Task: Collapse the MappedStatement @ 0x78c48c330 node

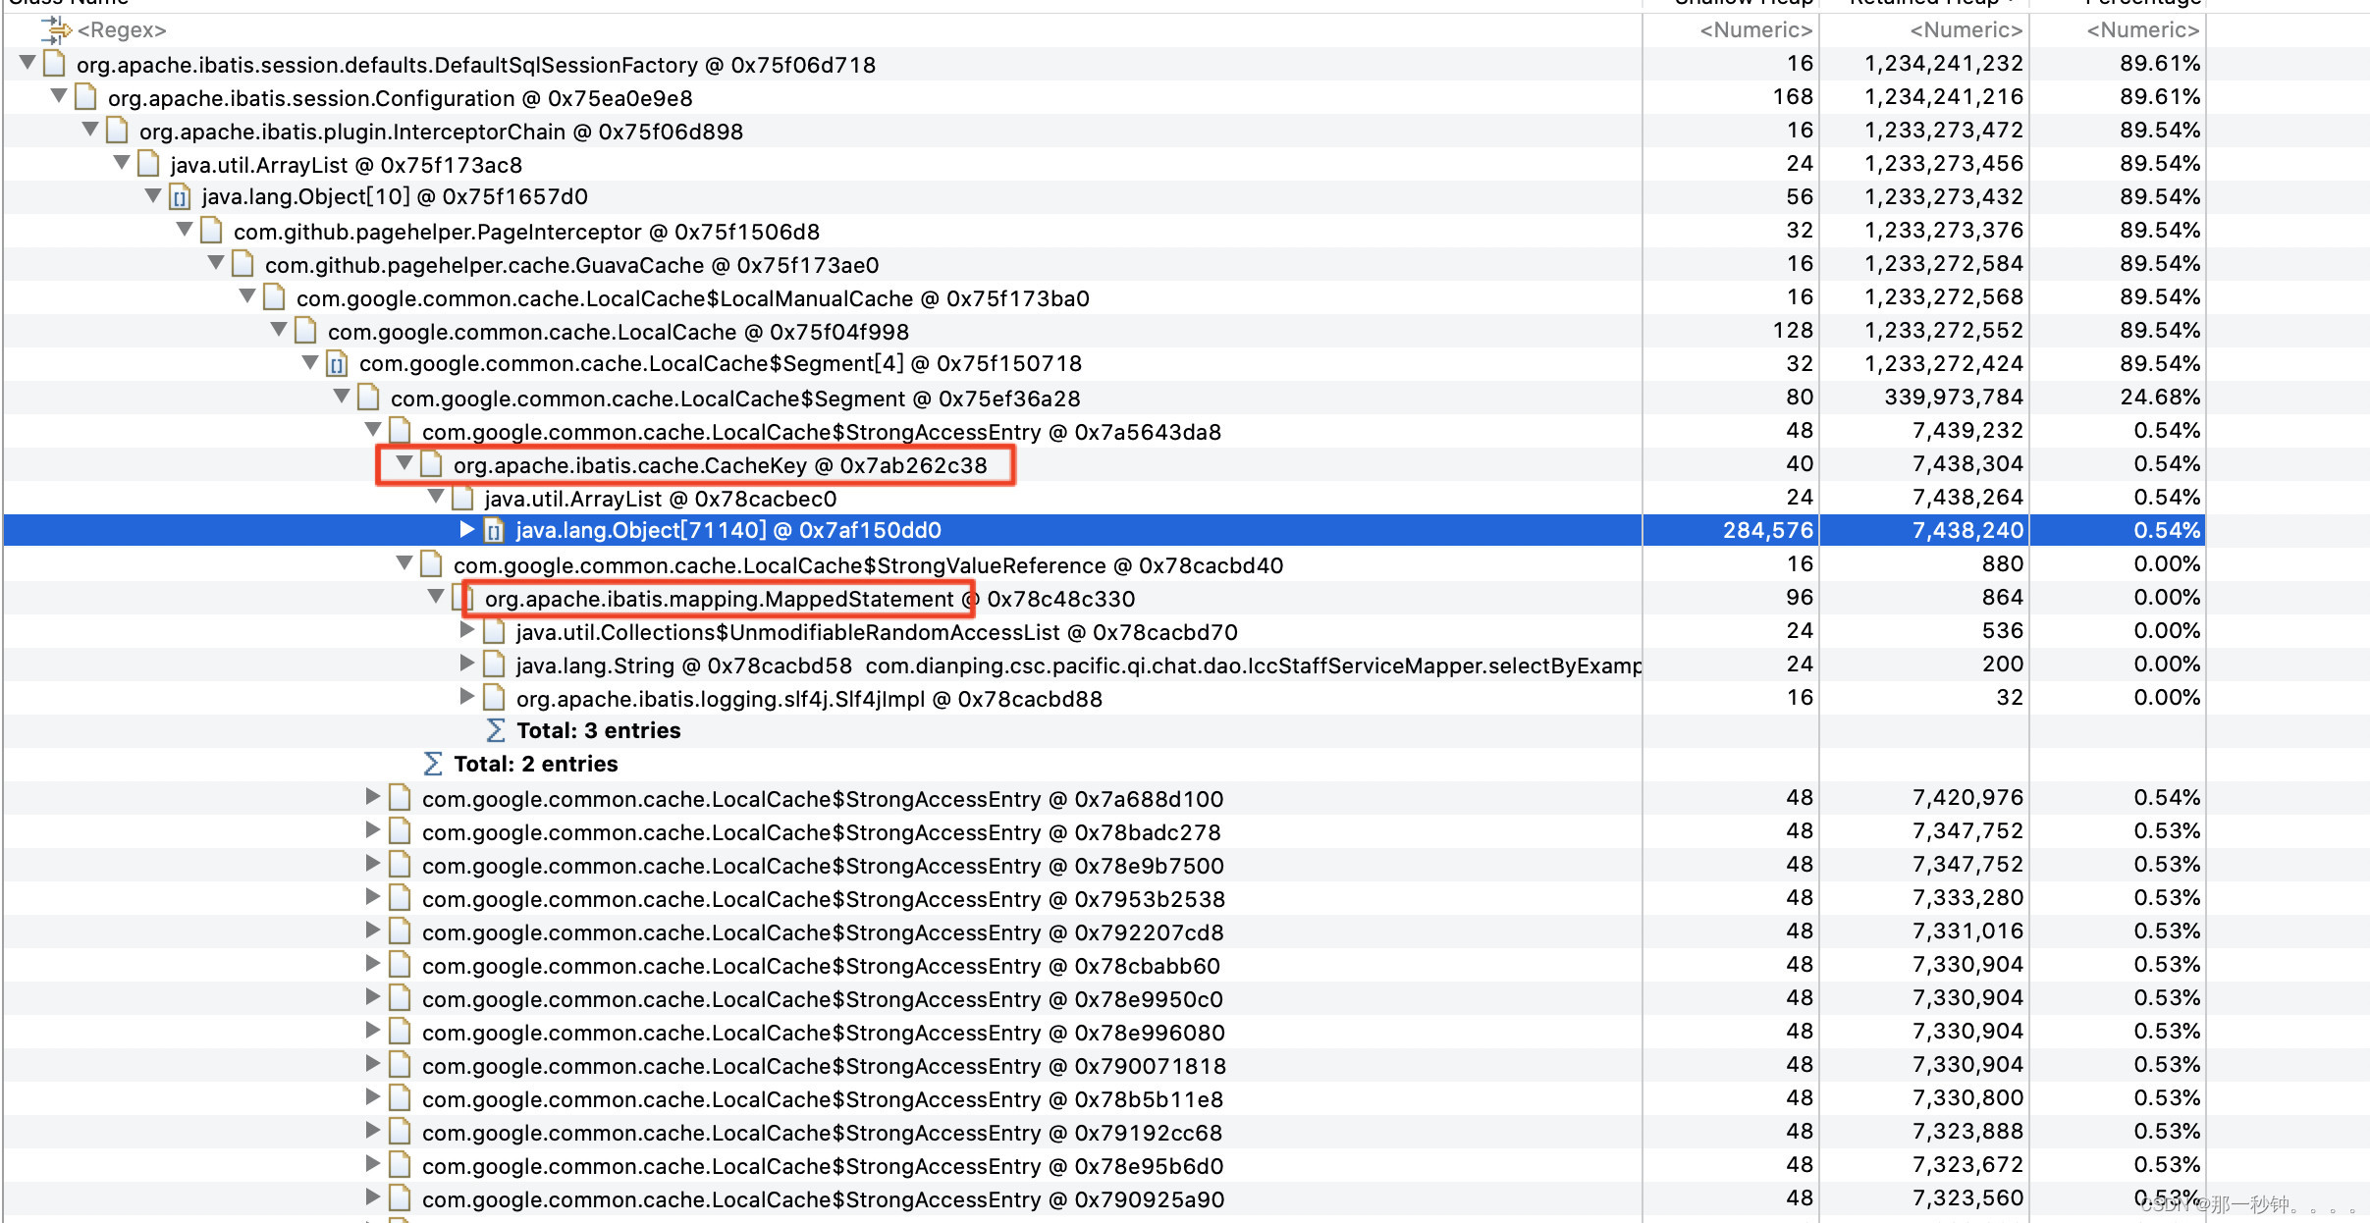Action: [436, 597]
